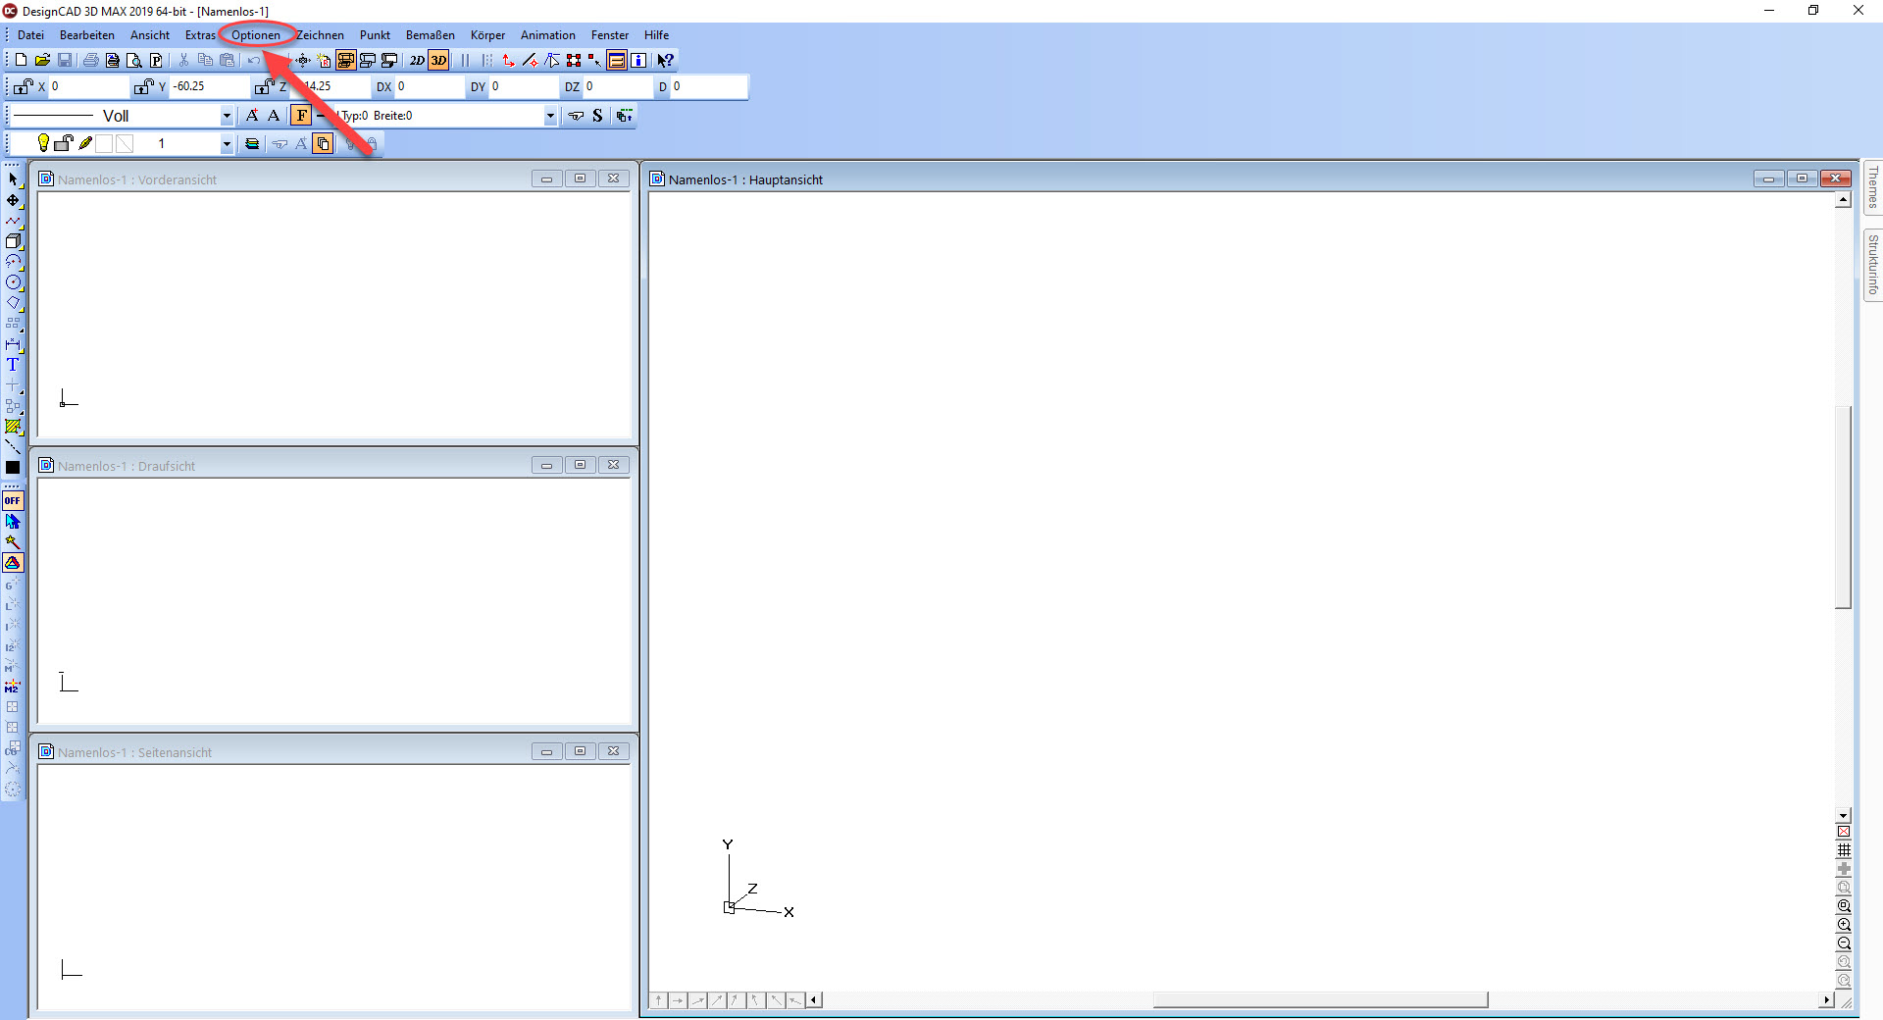Toggle the highlighted copy-layers icon
Viewport: 1883px width, 1020px height.
[x=323, y=144]
